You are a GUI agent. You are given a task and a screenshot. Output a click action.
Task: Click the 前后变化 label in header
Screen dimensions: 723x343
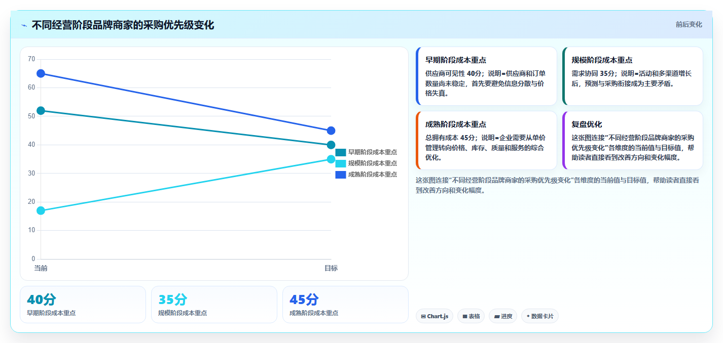[x=689, y=24]
